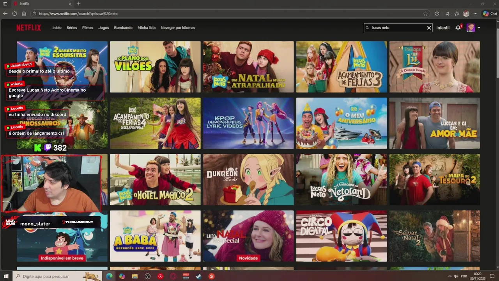Open the Filmes menu item
The image size is (499, 281).
(88, 28)
